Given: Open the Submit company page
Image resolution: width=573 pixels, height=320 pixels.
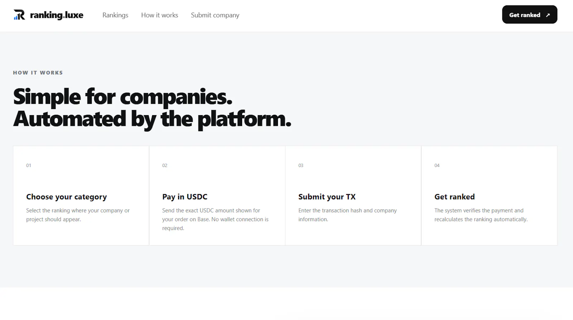Looking at the screenshot, I should (215, 15).
